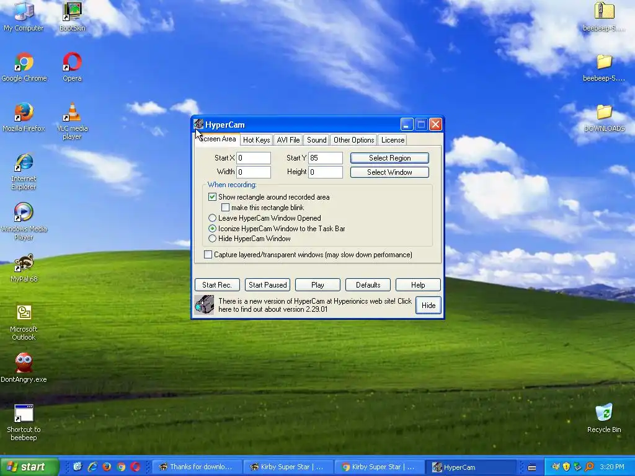Switch to the Screen Area tab
The width and height of the screenshot is (635, 476).
tap(217, 139)
